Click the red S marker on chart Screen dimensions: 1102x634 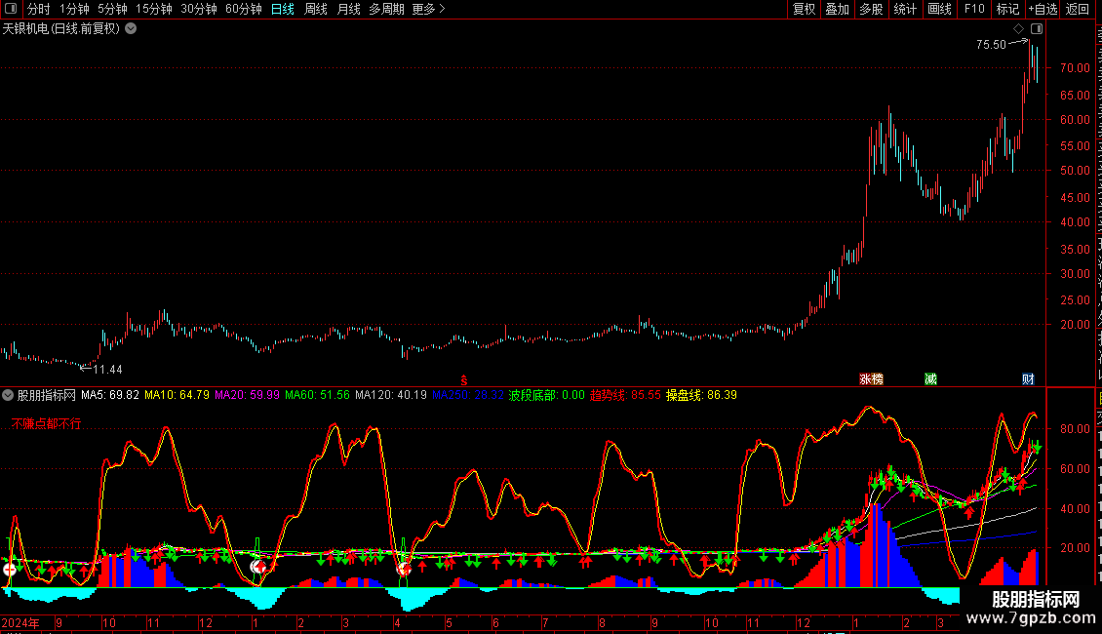(464, 380)
